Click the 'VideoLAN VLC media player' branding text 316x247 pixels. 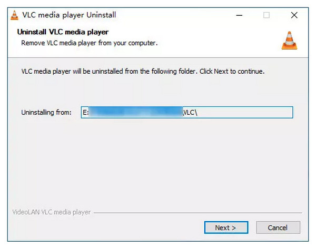click(52, 212)
